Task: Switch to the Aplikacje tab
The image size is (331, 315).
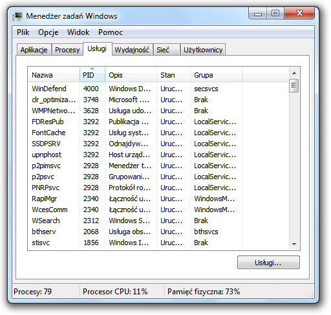Action: pyautogui.click(x=34, y=50)
